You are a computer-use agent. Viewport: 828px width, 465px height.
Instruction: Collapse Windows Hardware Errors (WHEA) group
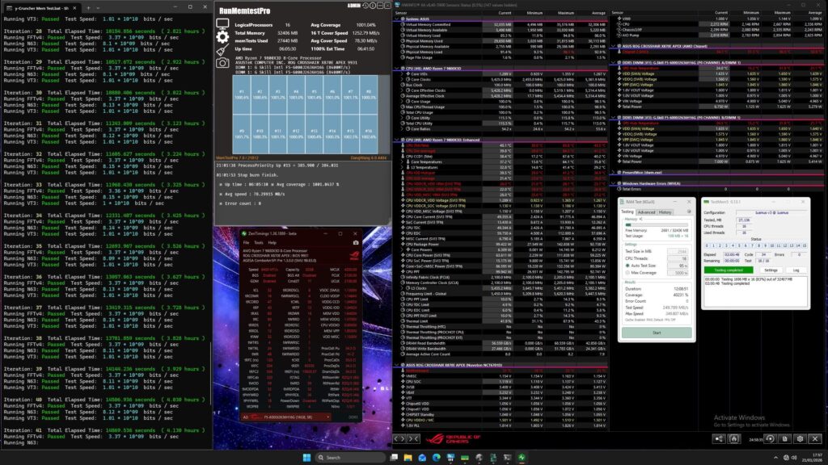tap(614, 183)
